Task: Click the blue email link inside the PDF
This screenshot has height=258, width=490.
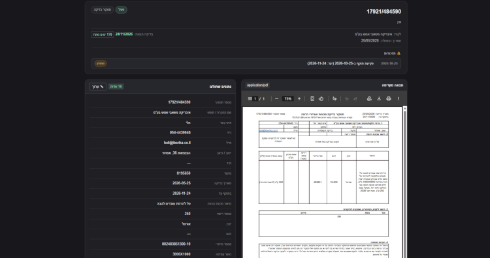Action: 268,130
